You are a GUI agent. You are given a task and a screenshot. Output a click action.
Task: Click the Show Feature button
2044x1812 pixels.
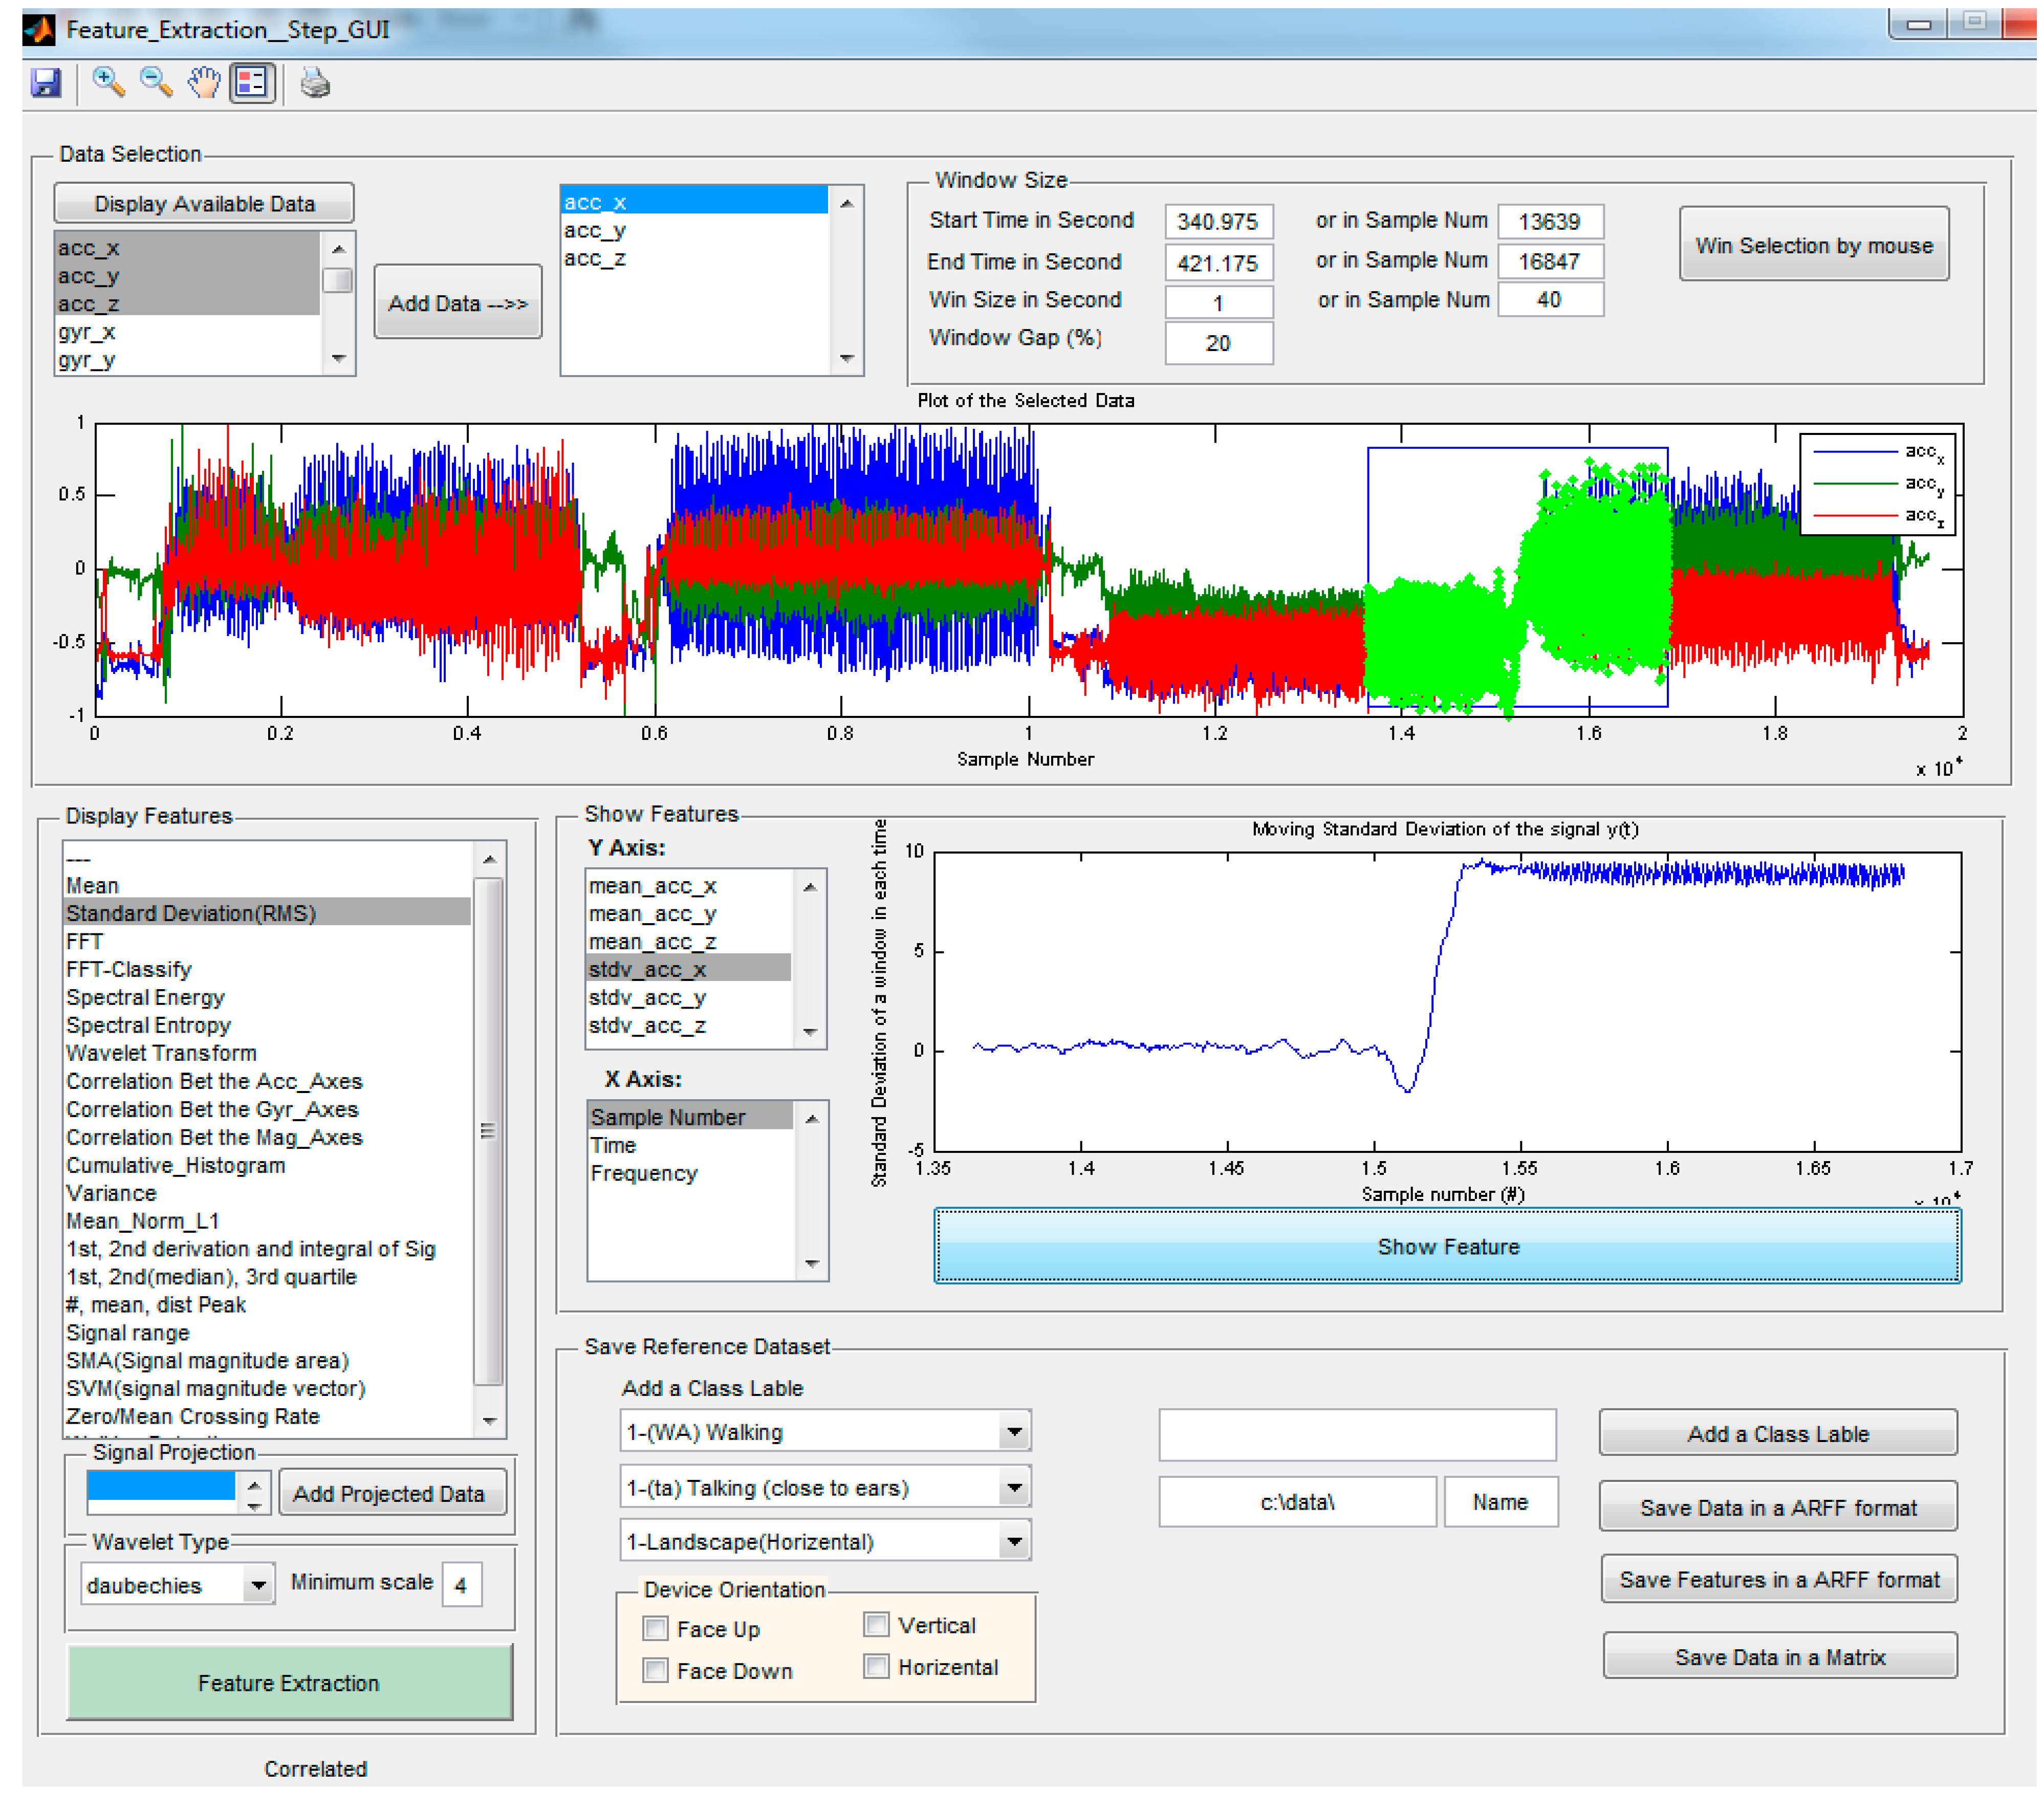pos(1448,1246)
